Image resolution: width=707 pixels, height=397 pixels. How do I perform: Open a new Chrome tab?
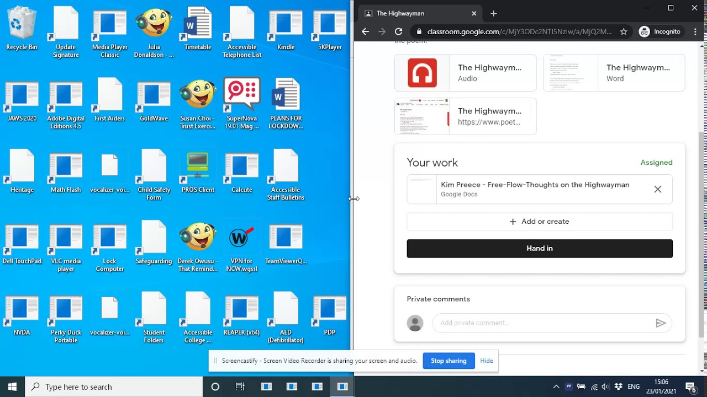(x=494, y=13)
